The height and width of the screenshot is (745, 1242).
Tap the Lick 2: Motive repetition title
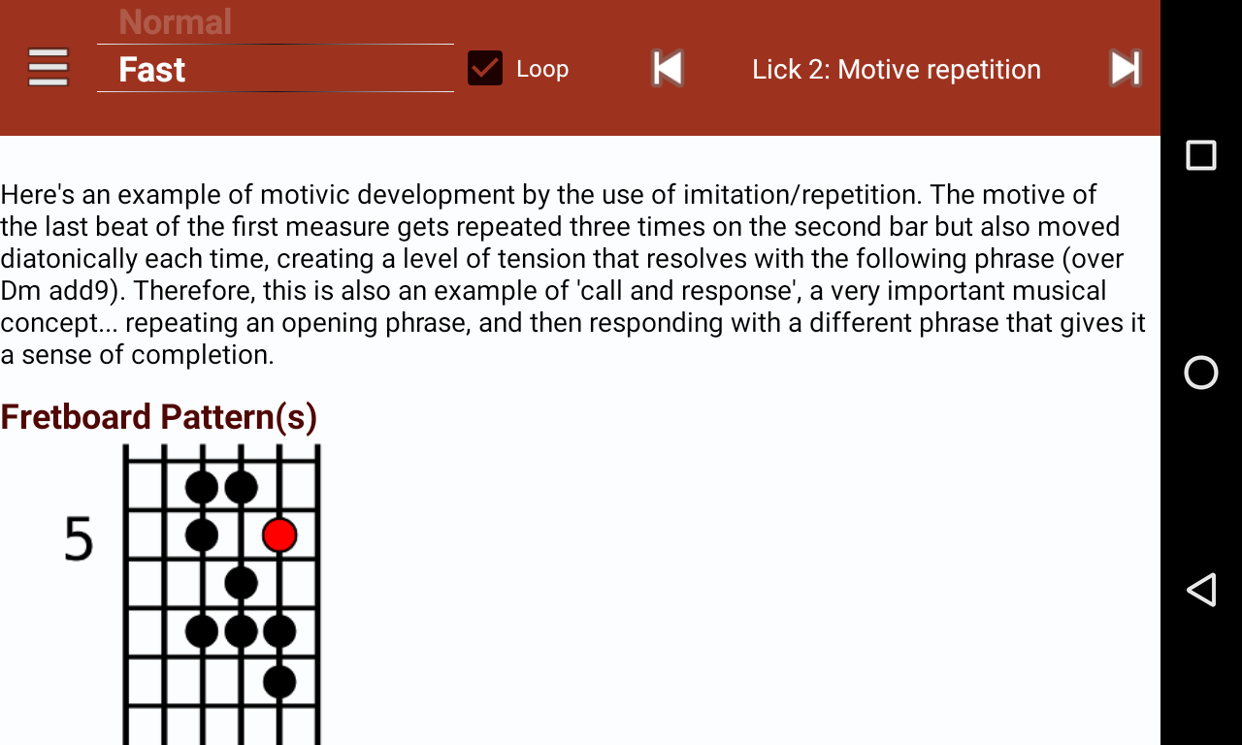[897, 69]
